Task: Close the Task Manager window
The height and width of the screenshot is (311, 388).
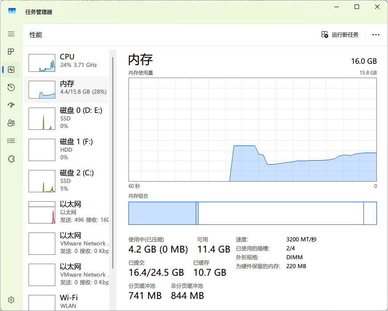Action: [377, 7]
